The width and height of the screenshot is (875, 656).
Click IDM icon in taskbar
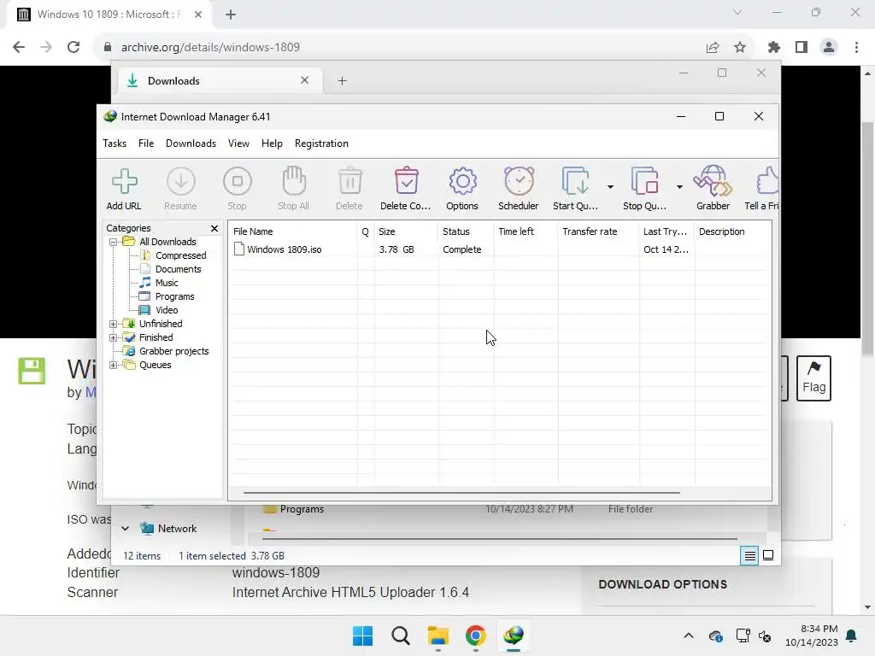click(x=514, y=635)
